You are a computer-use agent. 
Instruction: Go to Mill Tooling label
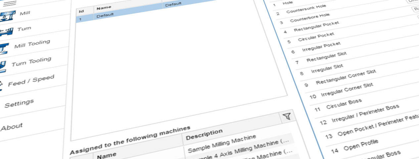(32, 44)
